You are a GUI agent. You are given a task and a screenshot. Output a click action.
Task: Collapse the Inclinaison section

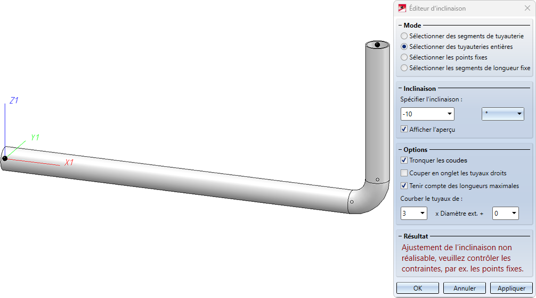[400, 89]
